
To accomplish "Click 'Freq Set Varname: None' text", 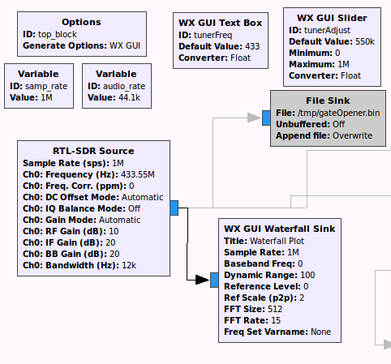I will pyautogui.click(x=277, y=332).
